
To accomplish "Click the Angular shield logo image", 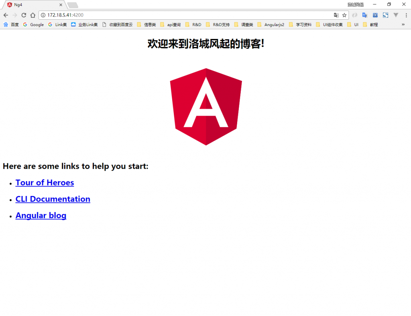I will coord(206,107).
